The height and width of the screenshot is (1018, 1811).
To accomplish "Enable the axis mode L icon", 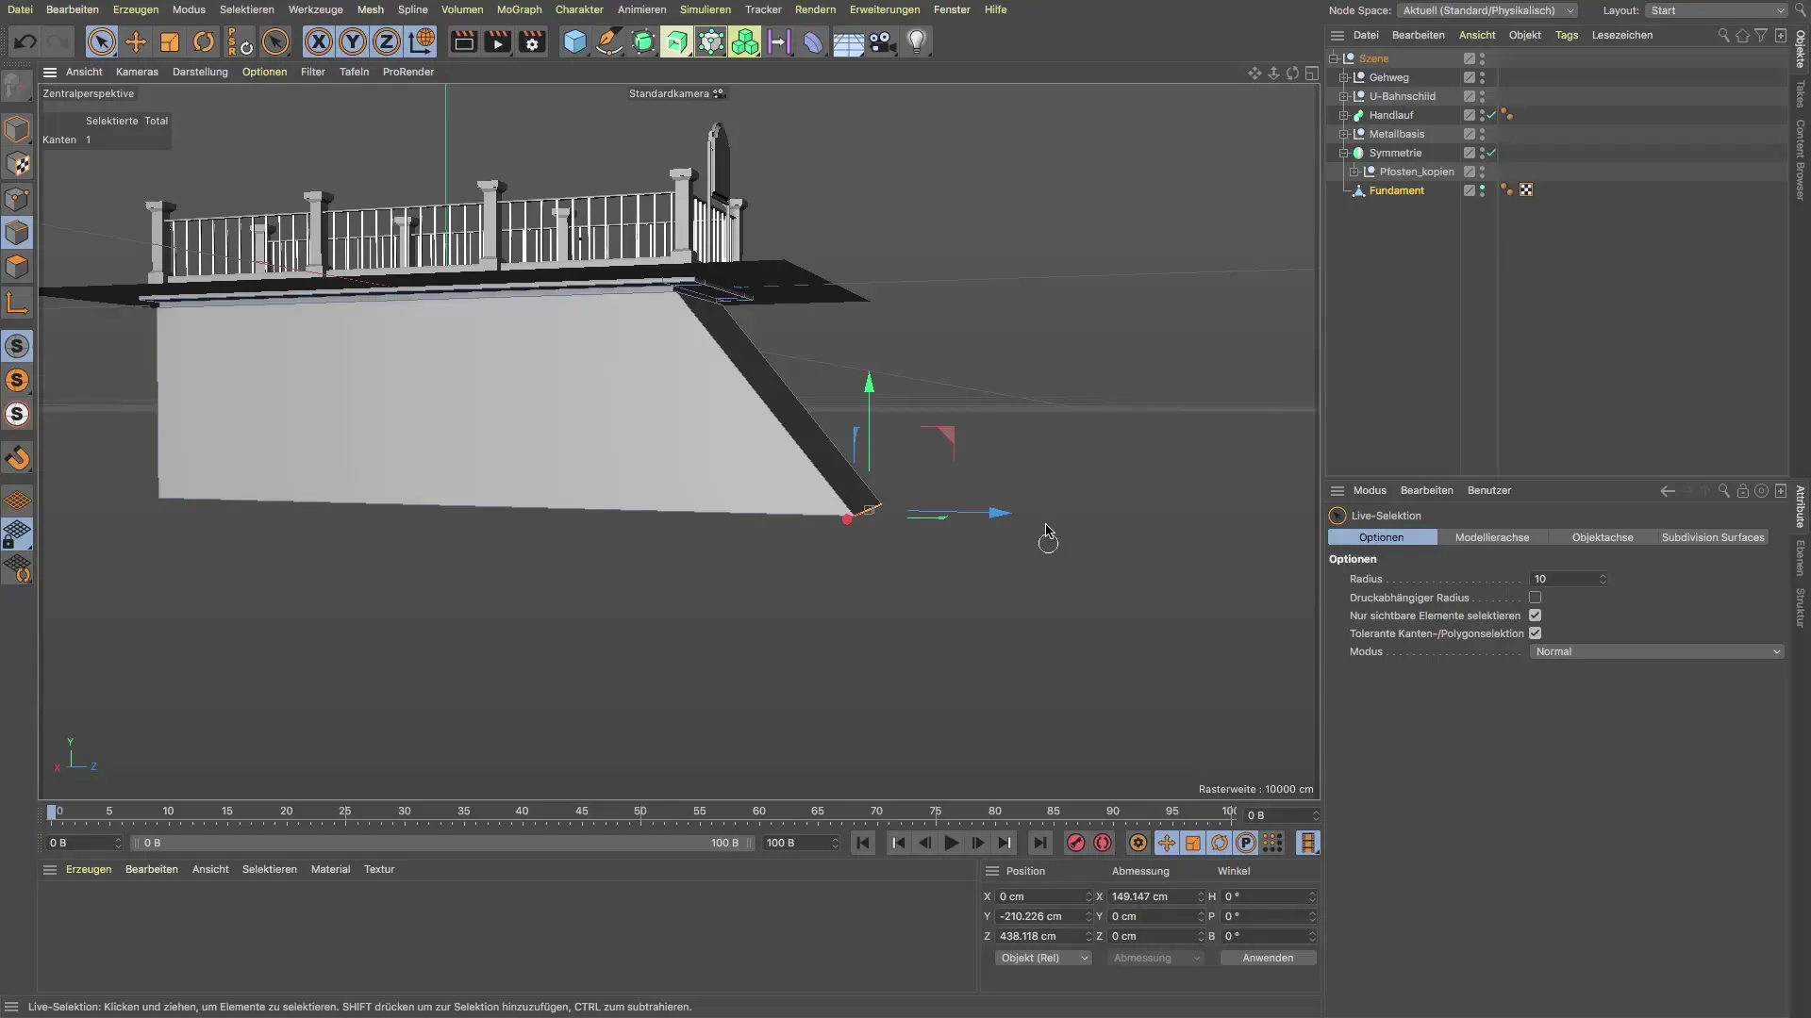I will click(17, 303).
